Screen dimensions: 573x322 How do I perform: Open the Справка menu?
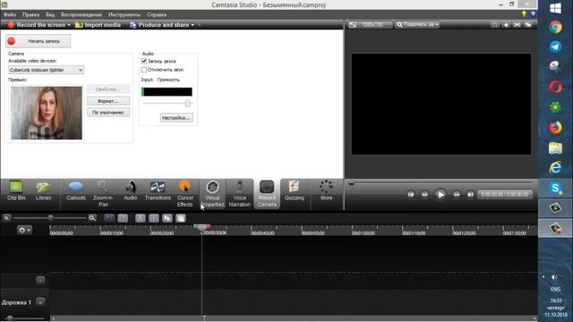(157, 14)
